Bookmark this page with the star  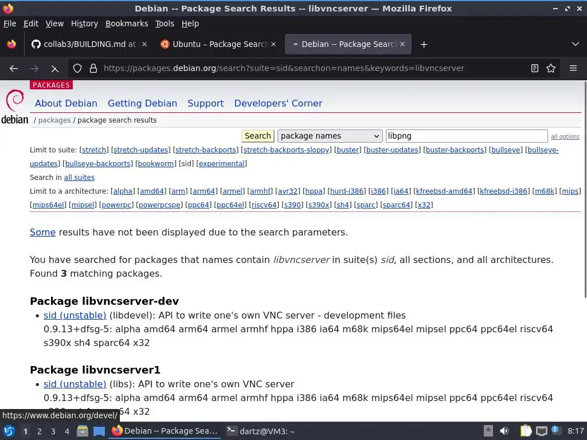coord(551,68)
